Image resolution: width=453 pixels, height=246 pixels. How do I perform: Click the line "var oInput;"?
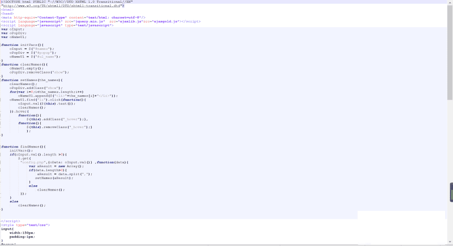point(12,29)
